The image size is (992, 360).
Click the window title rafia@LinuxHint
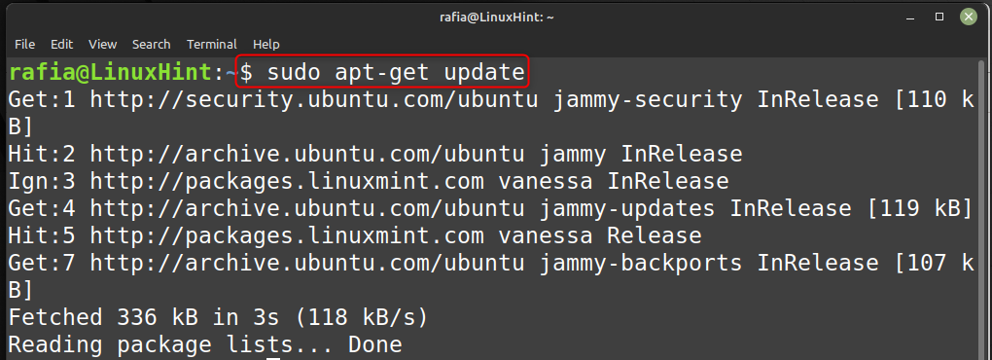point(497,18)
